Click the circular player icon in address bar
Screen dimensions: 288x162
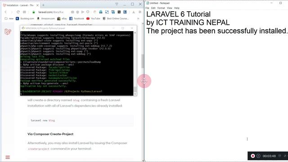tap(78, 12)
